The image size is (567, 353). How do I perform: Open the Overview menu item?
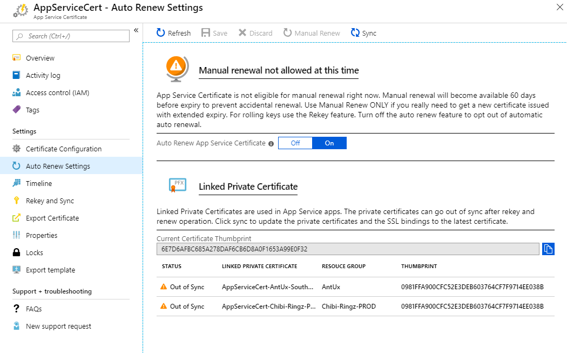(x=40, y=58)
